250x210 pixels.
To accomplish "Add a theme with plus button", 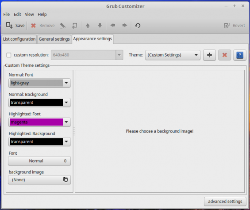I will coord(209,55).
